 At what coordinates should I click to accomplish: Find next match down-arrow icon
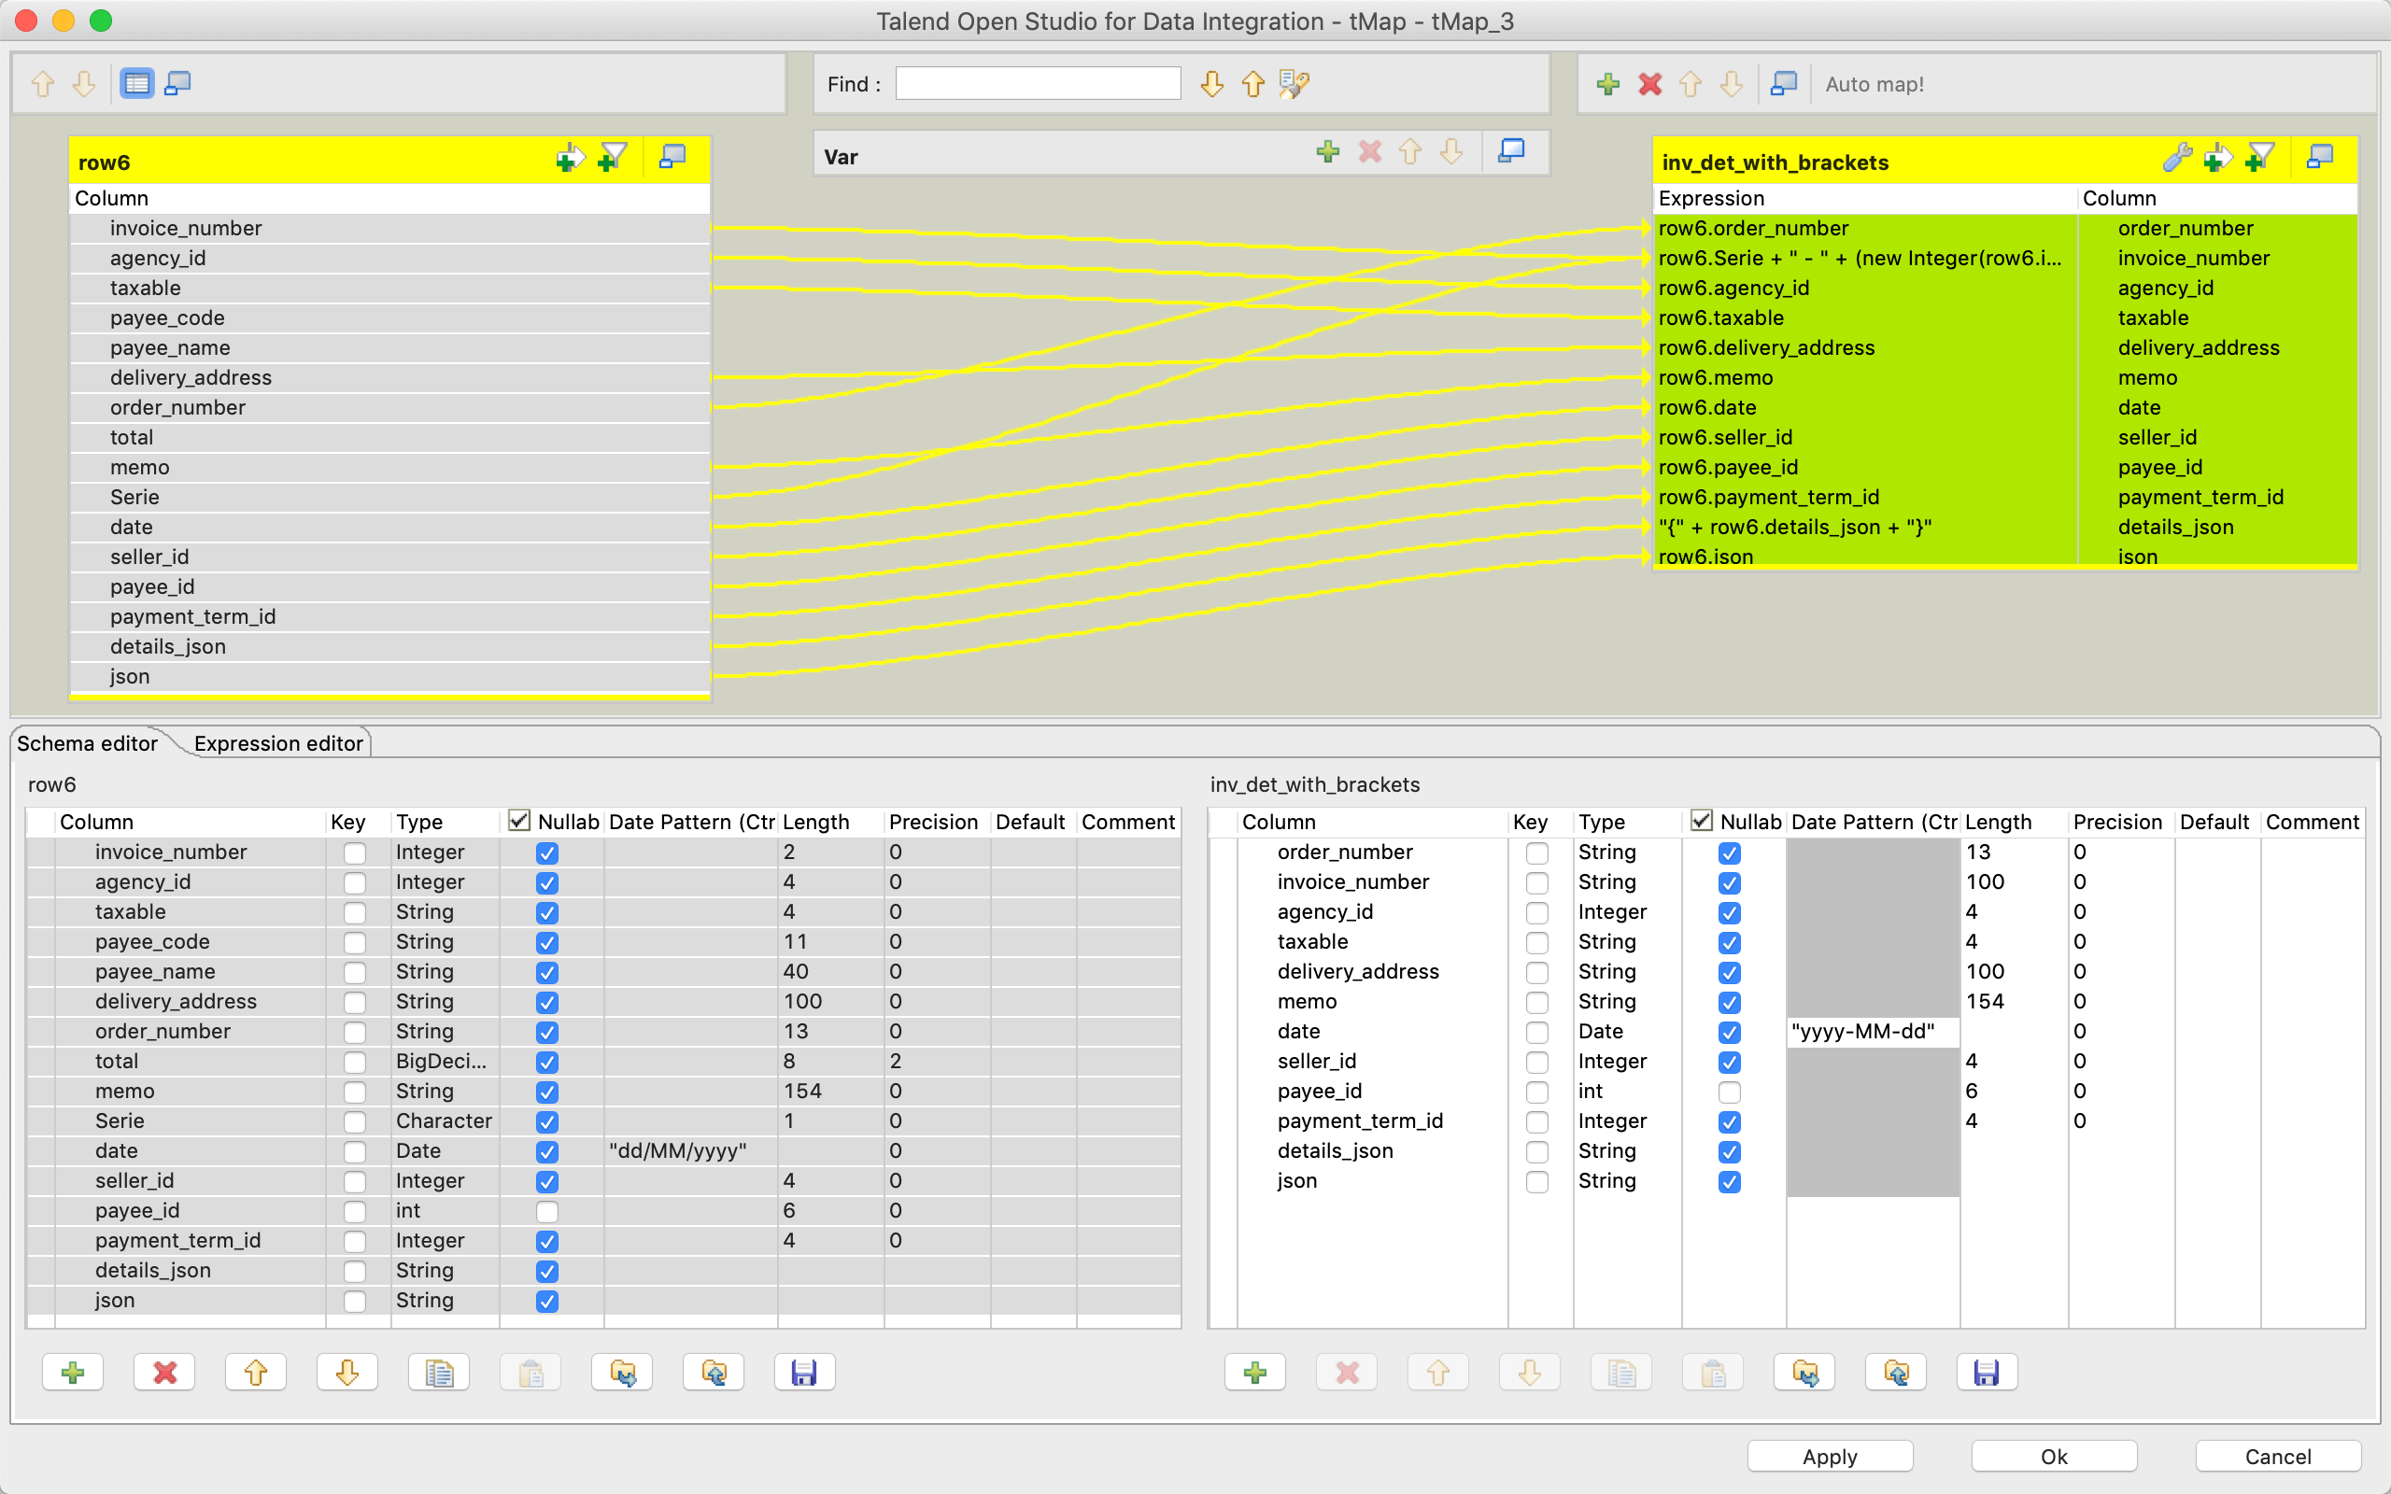1212,84
